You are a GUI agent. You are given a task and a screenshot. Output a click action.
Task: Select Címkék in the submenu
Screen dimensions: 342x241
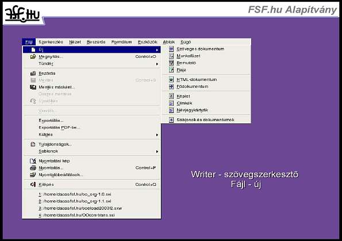(x=206, y=103)
